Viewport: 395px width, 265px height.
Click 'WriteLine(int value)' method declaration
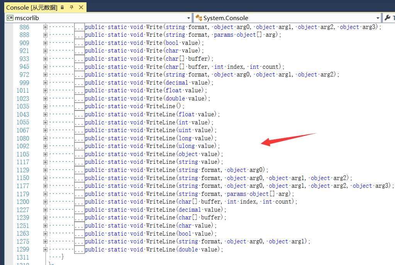point(149,122)
